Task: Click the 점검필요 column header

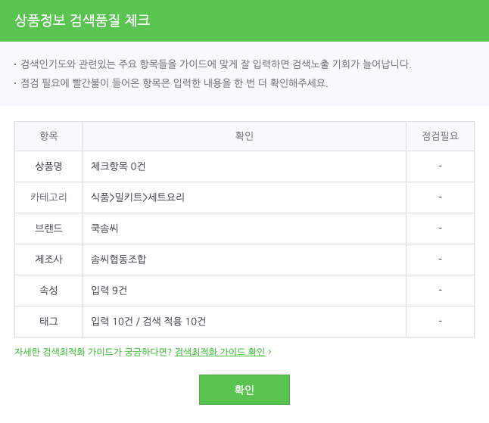Action: (x=440, y=136)
